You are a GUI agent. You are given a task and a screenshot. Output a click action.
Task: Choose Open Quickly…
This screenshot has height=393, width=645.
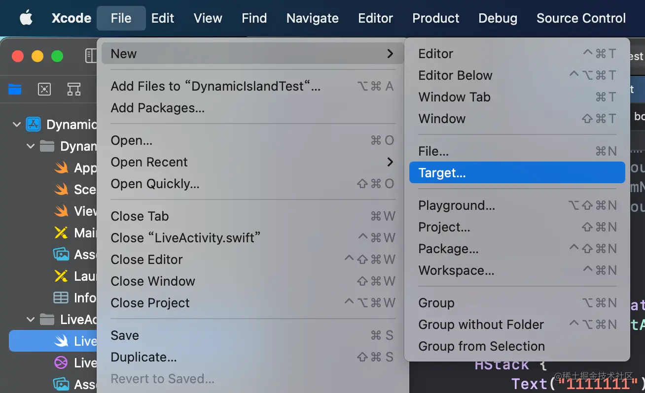point(252,184)
